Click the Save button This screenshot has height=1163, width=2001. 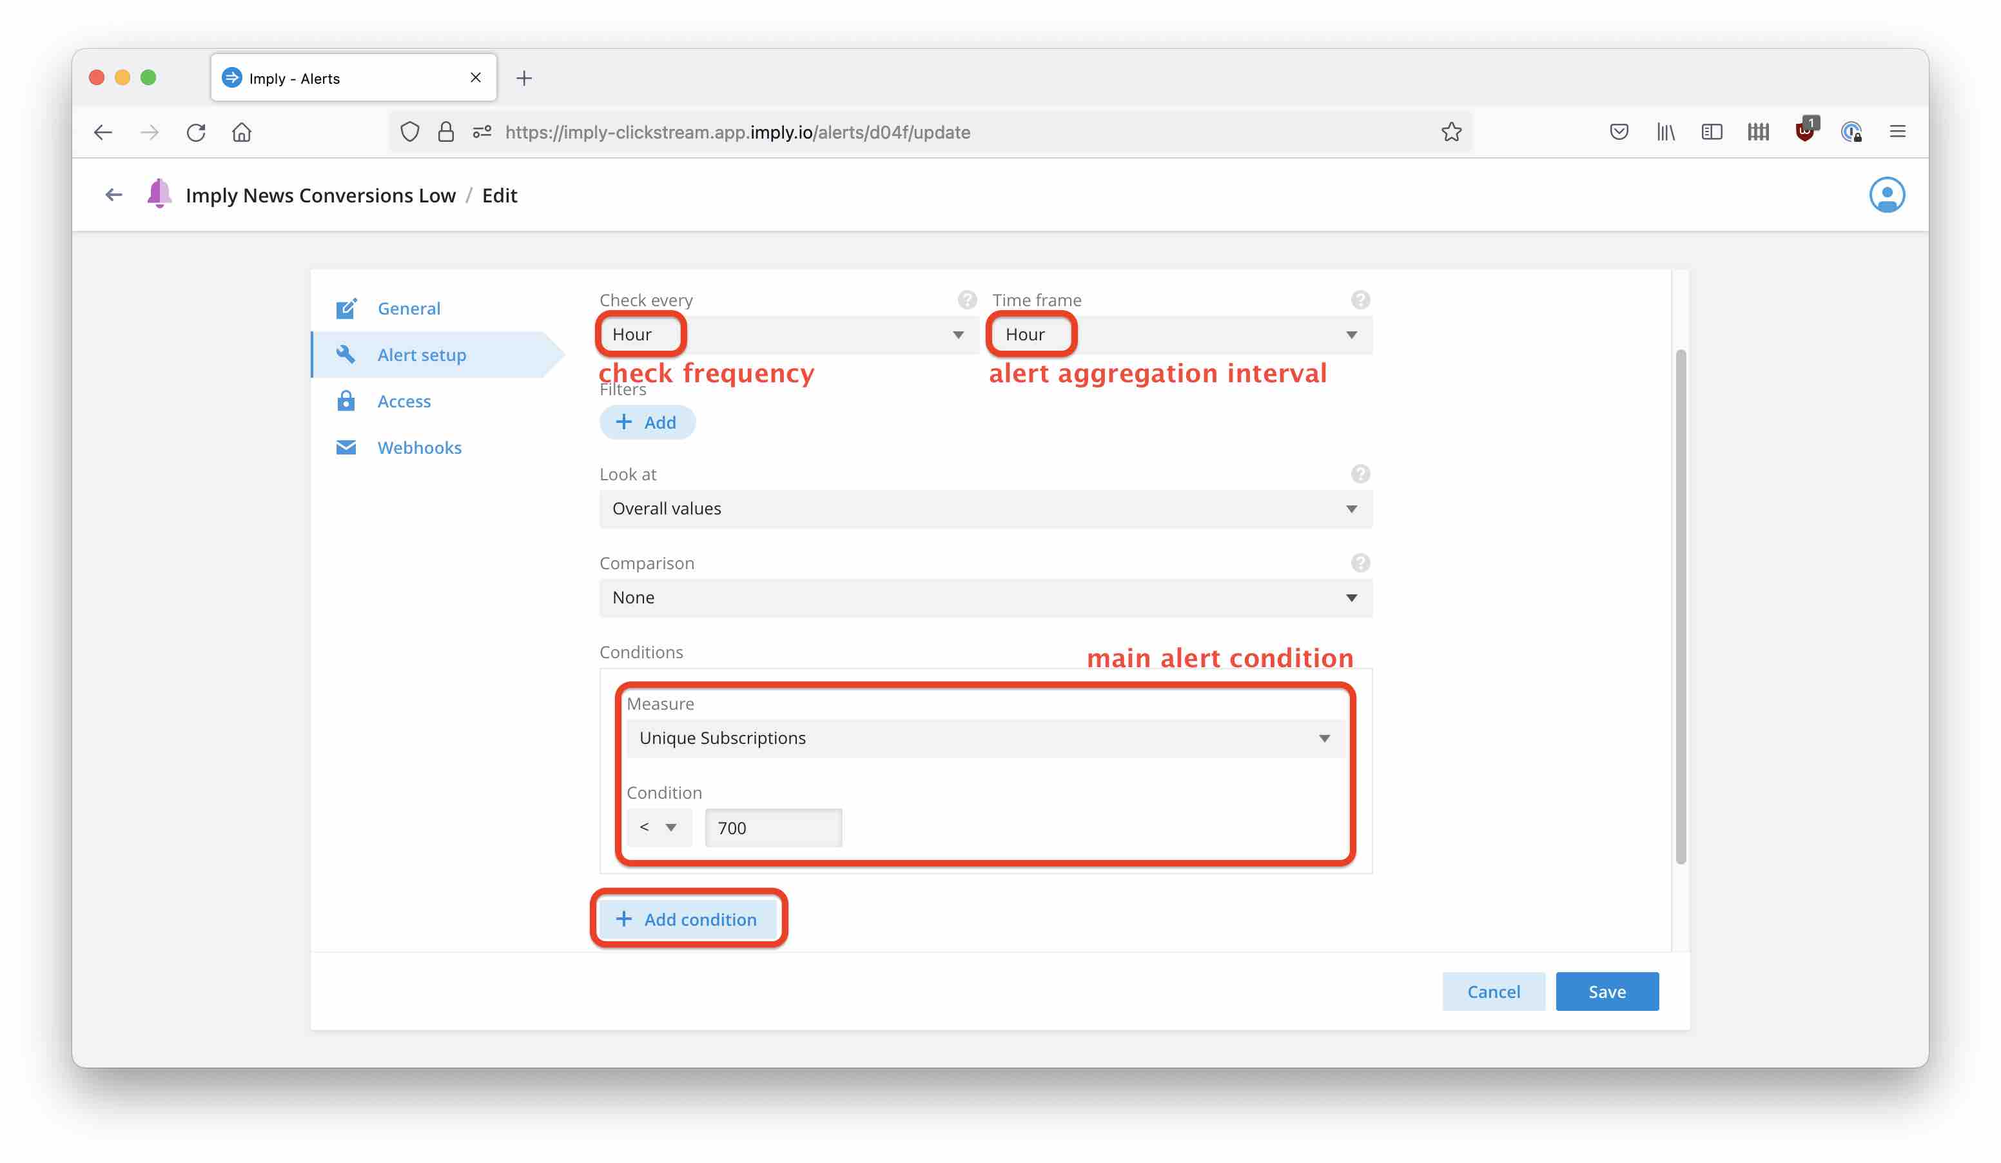coord(1605,990)
